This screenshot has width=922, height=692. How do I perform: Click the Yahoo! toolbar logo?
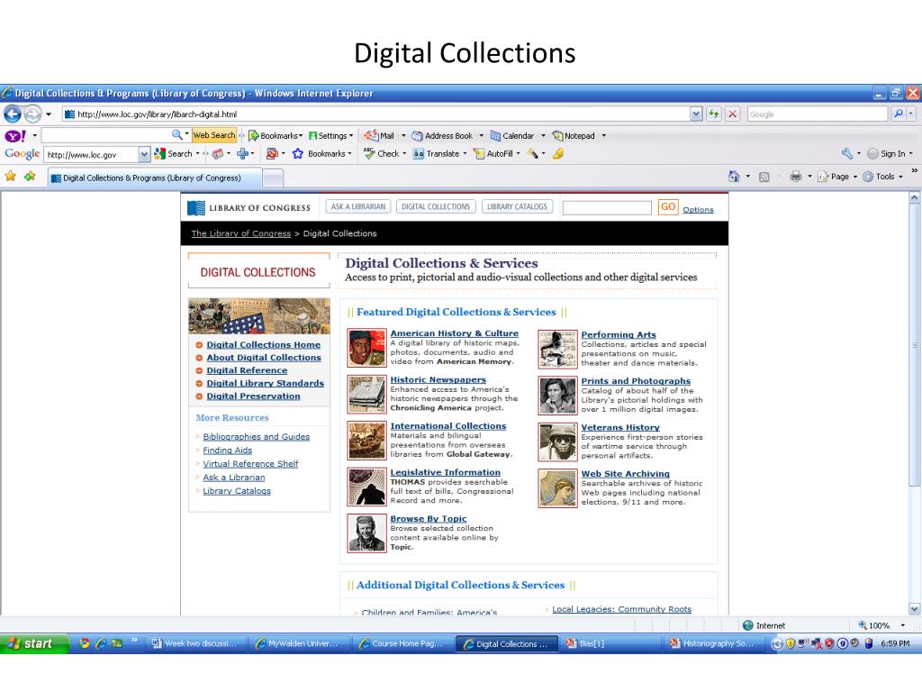click(15, 136)
